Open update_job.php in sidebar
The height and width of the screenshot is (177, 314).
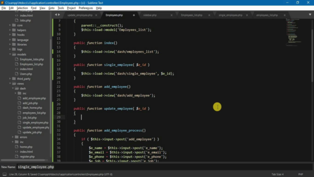(32, 132)
